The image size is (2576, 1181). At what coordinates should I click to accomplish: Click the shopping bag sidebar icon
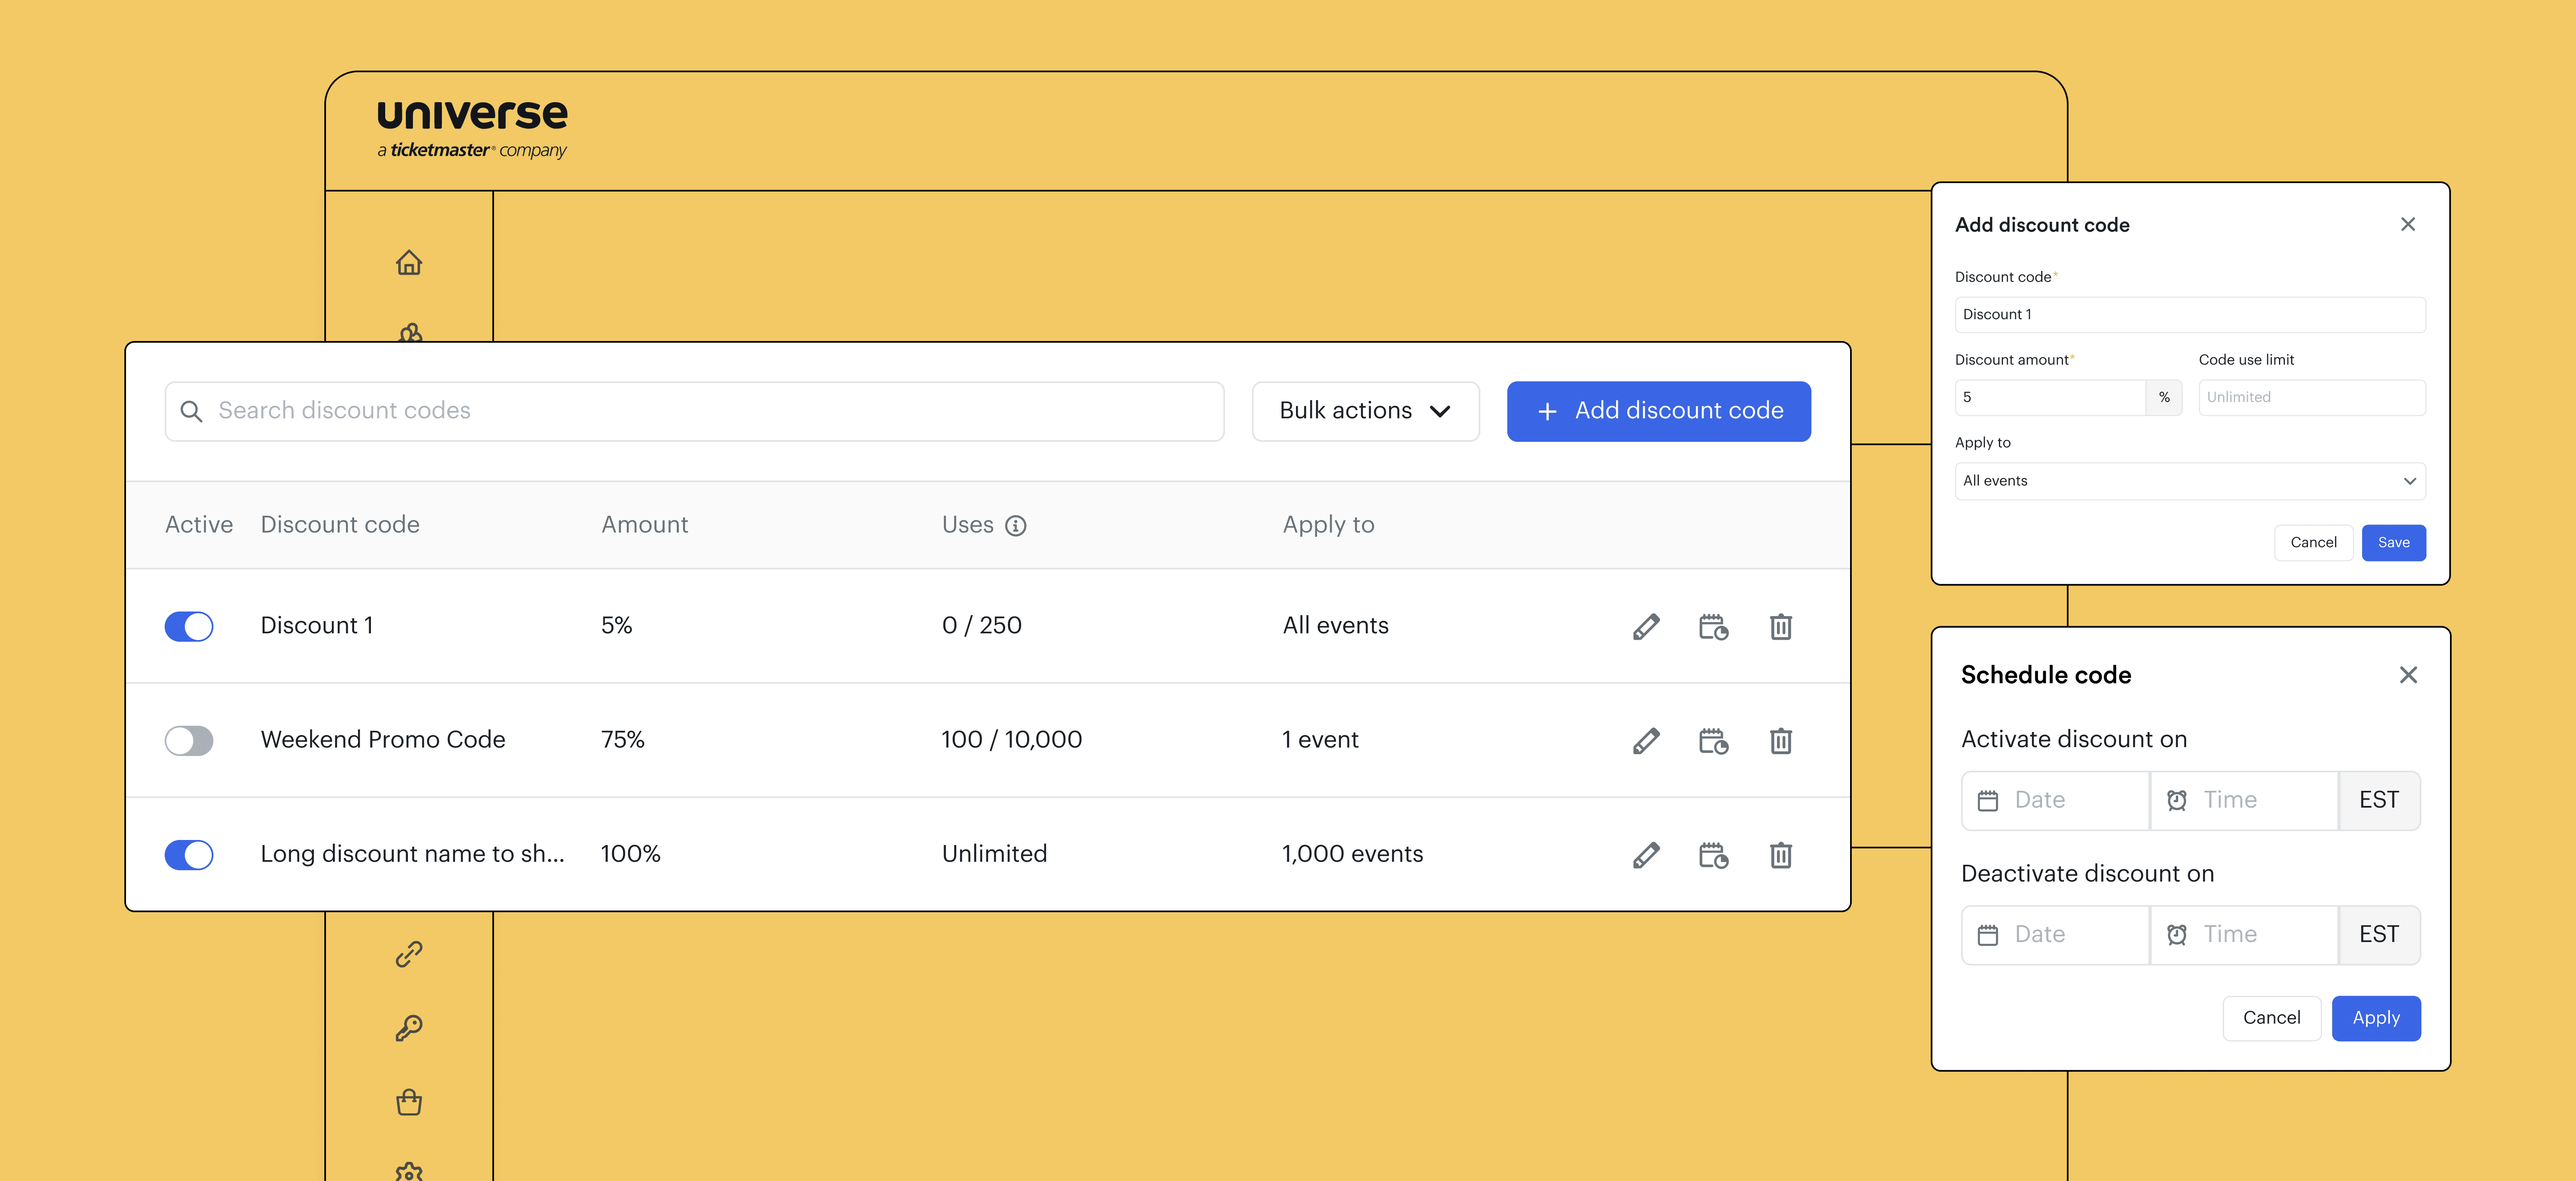[409, 1102]
